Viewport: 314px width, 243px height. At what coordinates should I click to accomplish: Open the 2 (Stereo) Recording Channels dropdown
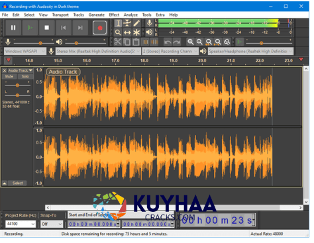(170, 51)
